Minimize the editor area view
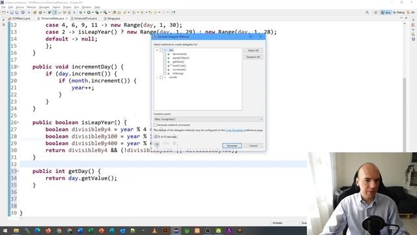This screenshot has height=235, width=417. 401,18
